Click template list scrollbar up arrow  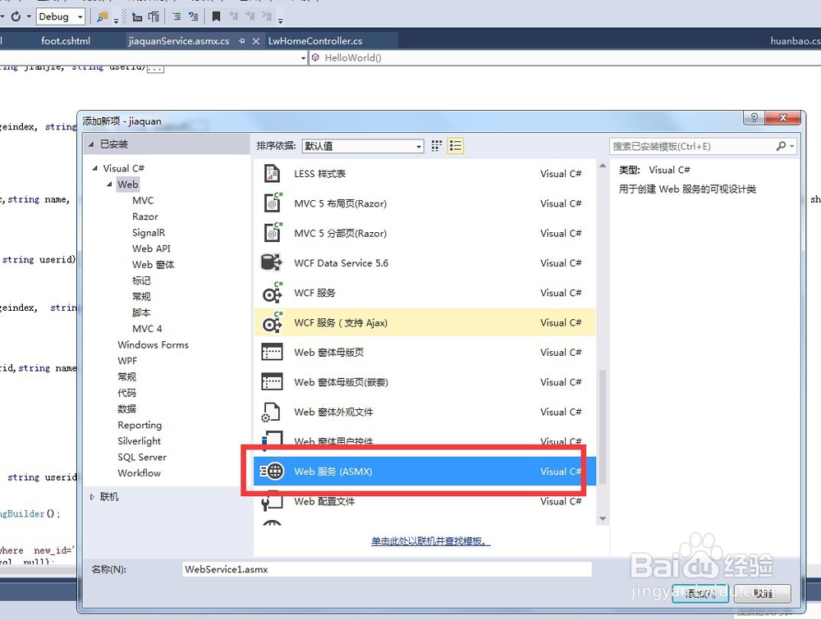point(603,166)
